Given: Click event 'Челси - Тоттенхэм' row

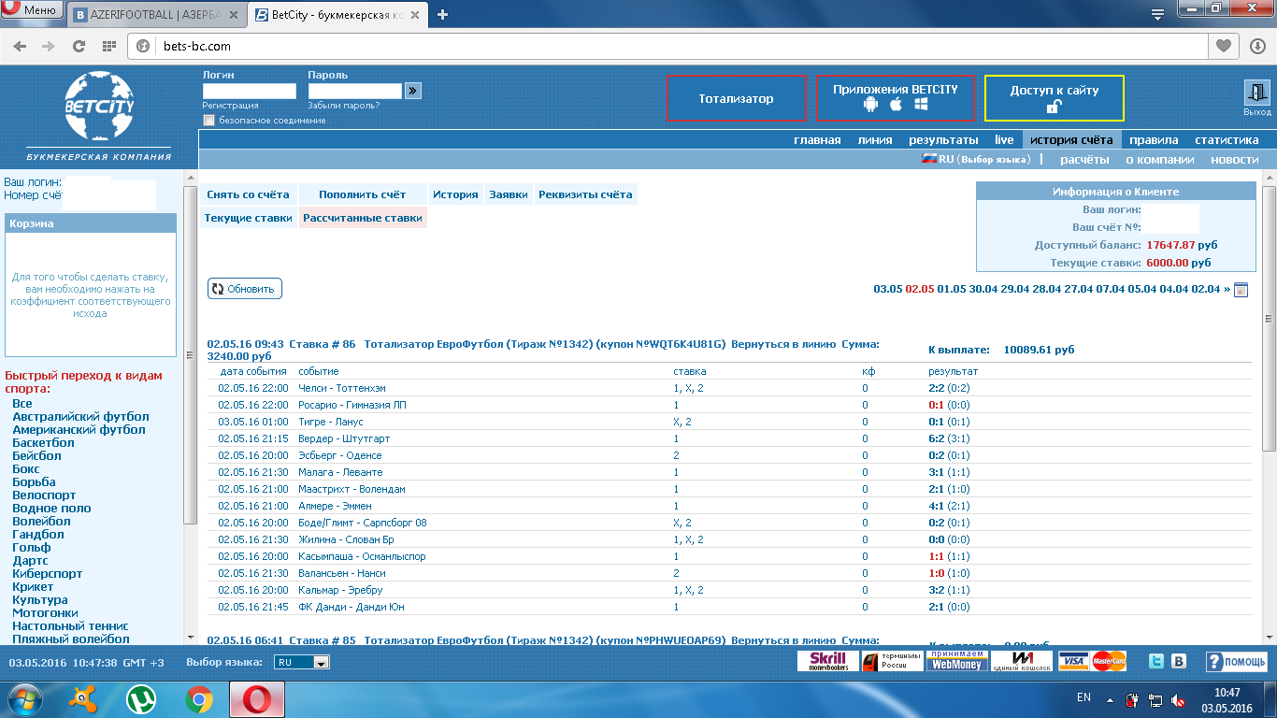Looking at the screenshot, I should (x=729, y=388).
